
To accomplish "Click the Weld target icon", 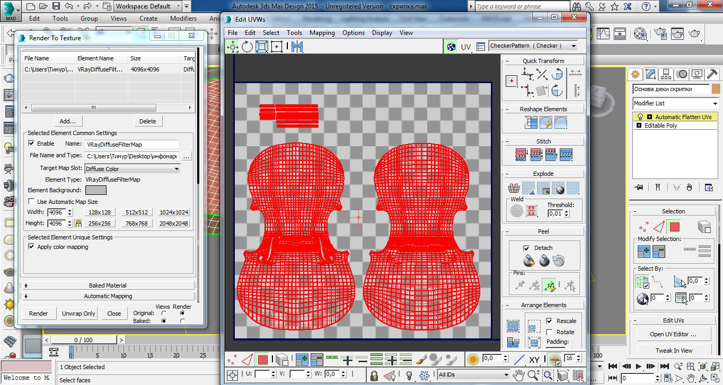I will [x=516, y=211].
